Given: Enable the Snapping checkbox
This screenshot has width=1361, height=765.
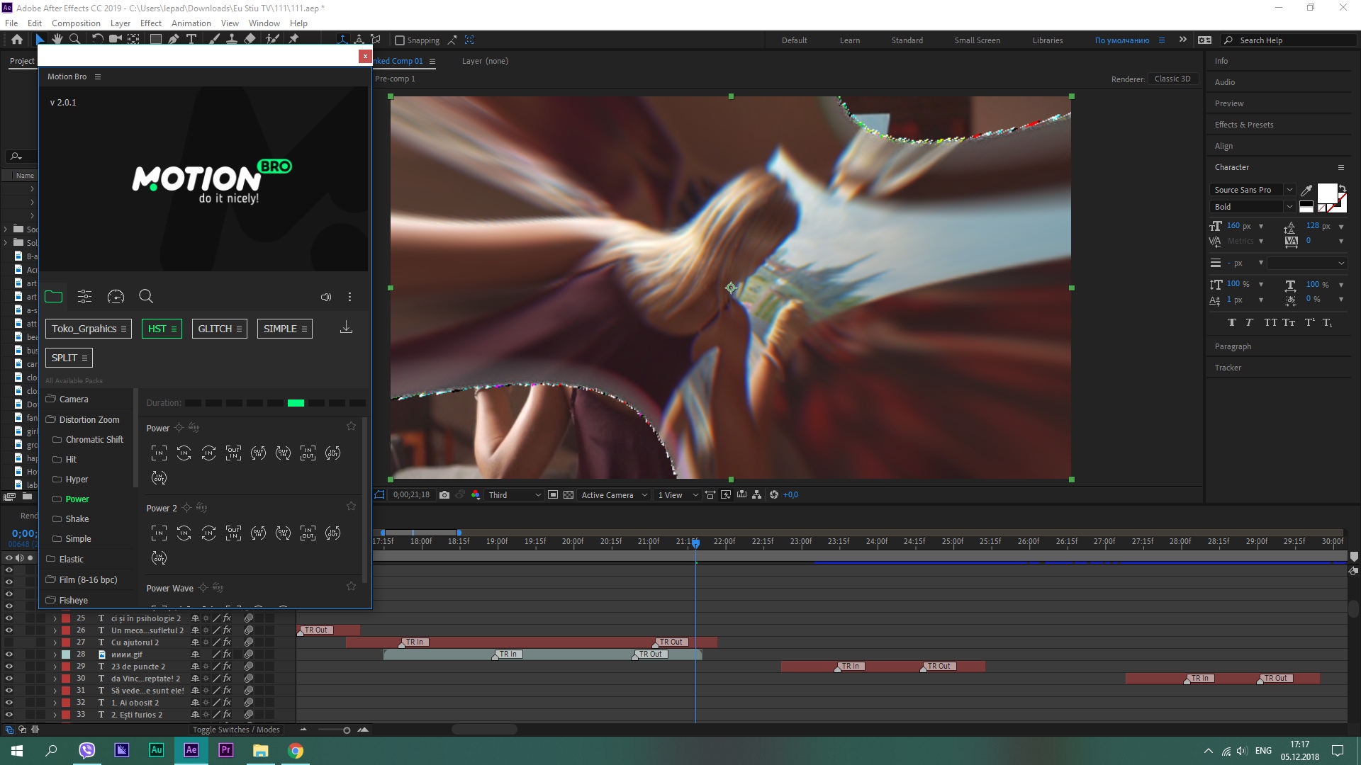Looking at the screenshot, I should [400, 40].
